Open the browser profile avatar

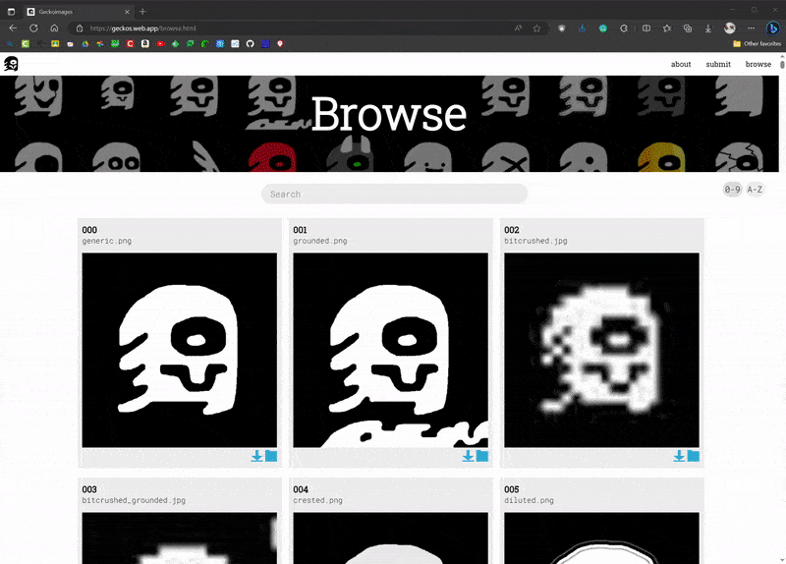(x=729, y=28)
